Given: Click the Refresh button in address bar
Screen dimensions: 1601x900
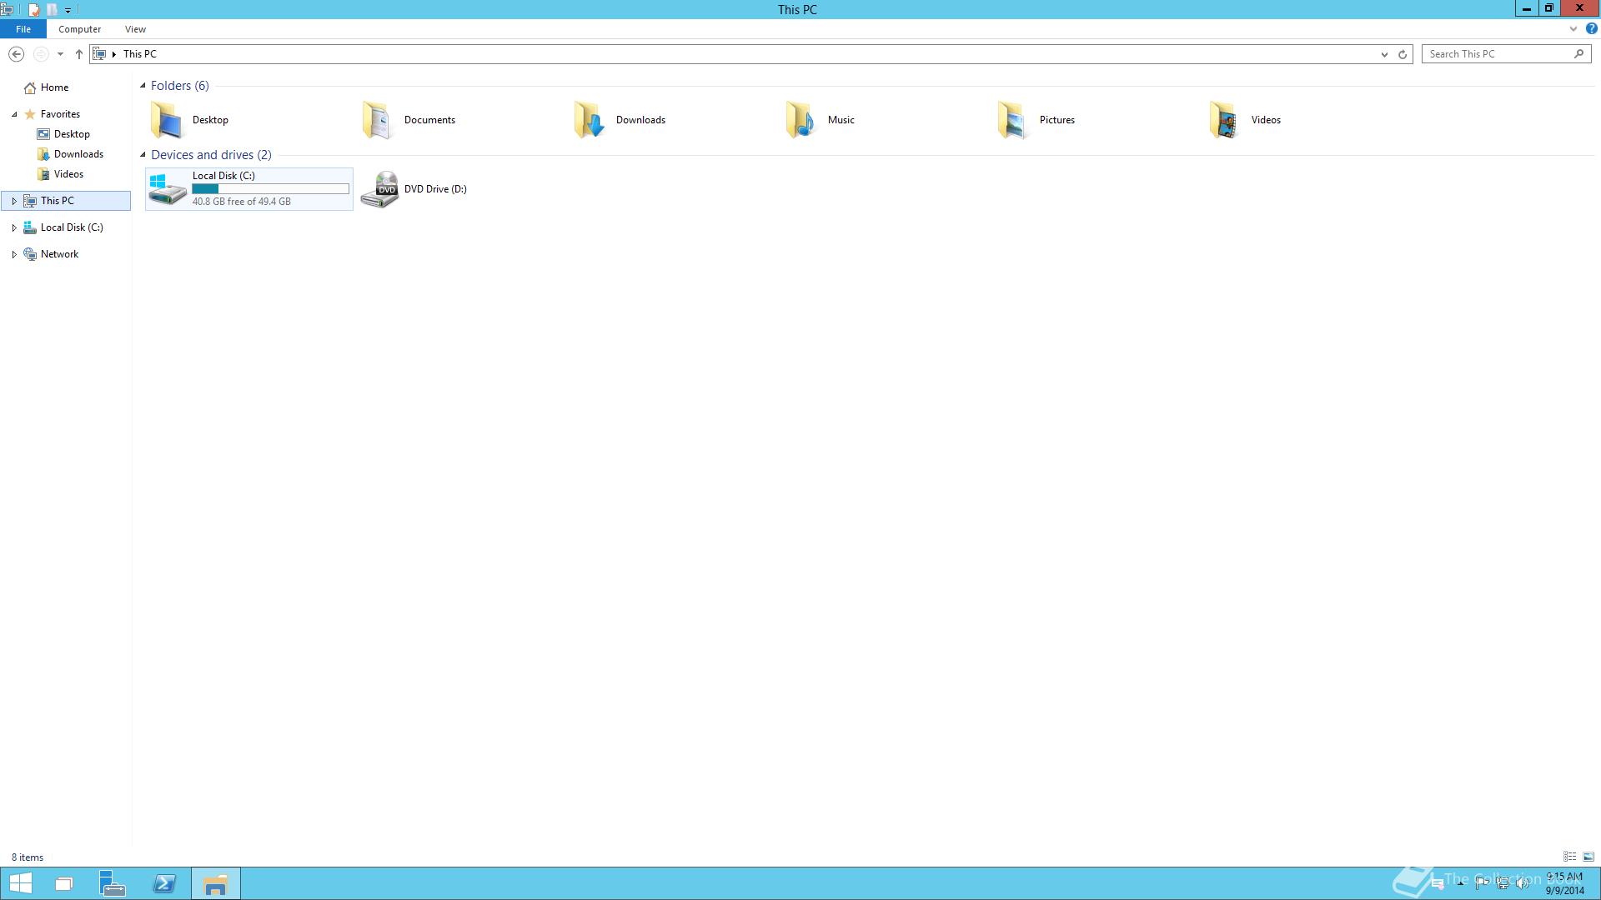Looking at the screenshot, I should [1403, 54].
